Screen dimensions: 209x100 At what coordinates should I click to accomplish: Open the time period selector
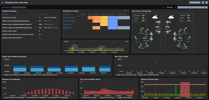click(x=192, y=8)
